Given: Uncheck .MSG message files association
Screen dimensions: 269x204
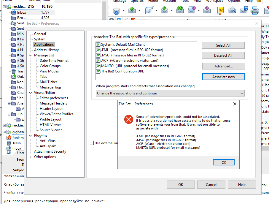Looking at the screenshot, I should pyautogui.click(x=98, y=55).
